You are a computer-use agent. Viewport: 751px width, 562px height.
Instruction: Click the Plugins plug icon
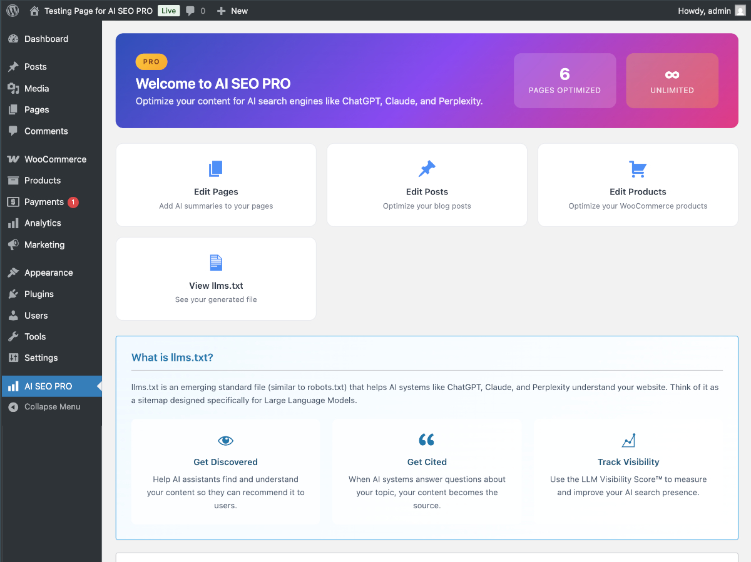[x=13, y=294]
